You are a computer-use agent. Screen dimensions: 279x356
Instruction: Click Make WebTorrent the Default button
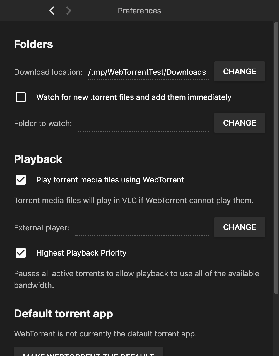(x=88, y=352)
